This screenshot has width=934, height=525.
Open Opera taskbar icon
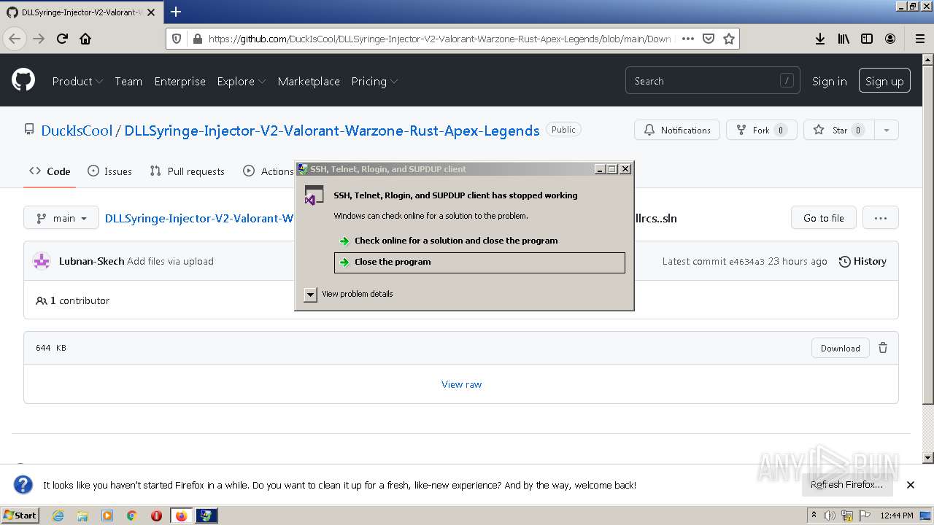tap(156, 516)
